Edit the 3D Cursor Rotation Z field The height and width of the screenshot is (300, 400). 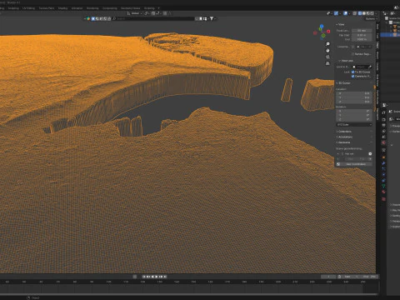354,119
